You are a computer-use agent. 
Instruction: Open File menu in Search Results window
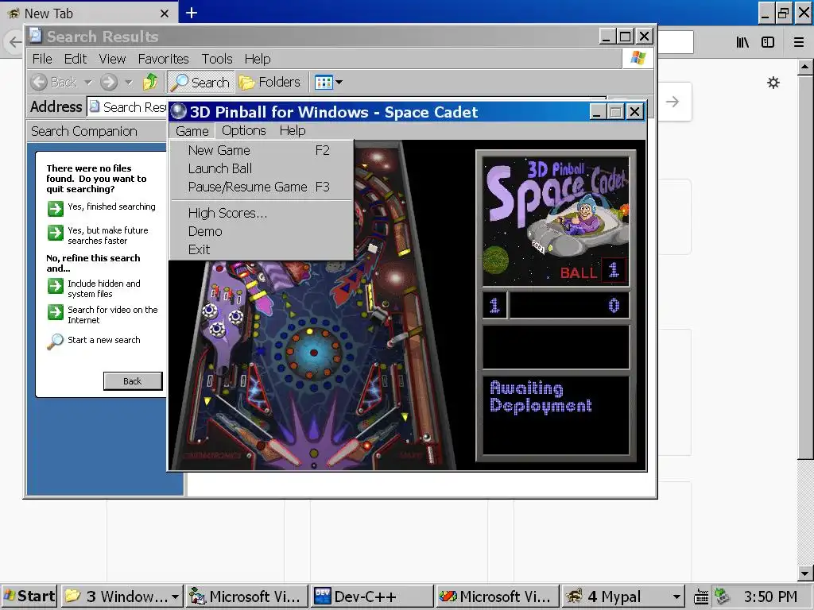(42, 59)
